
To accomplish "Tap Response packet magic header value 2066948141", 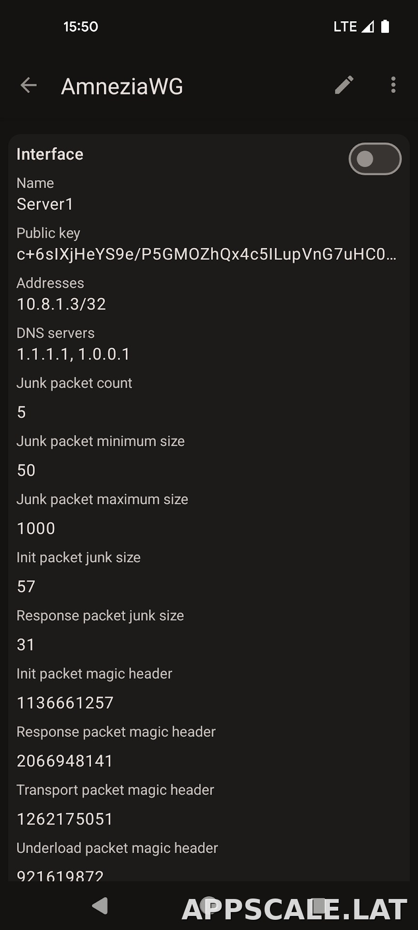I will point(65,761).
